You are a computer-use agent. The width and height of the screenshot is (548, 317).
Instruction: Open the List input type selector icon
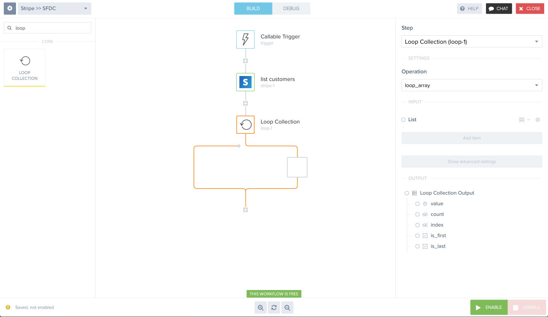tap(524, 120)
